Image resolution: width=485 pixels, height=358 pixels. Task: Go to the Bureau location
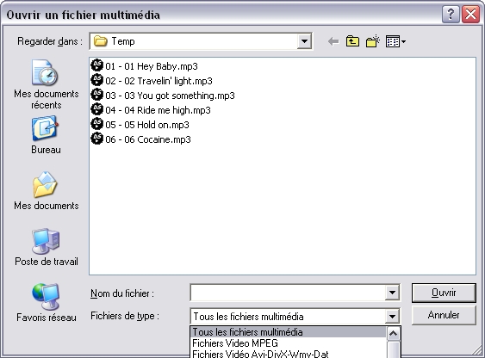point(46,135)
